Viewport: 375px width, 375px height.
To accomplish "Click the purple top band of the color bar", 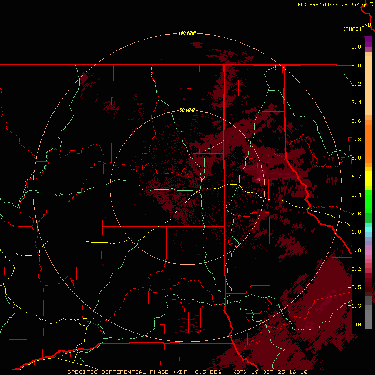I will coord(368,42).
